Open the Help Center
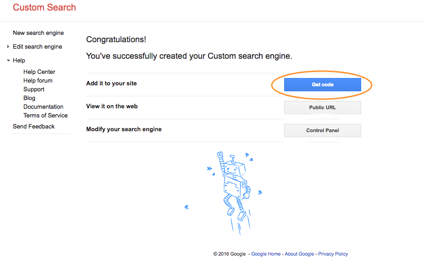 tap(39, 72)
